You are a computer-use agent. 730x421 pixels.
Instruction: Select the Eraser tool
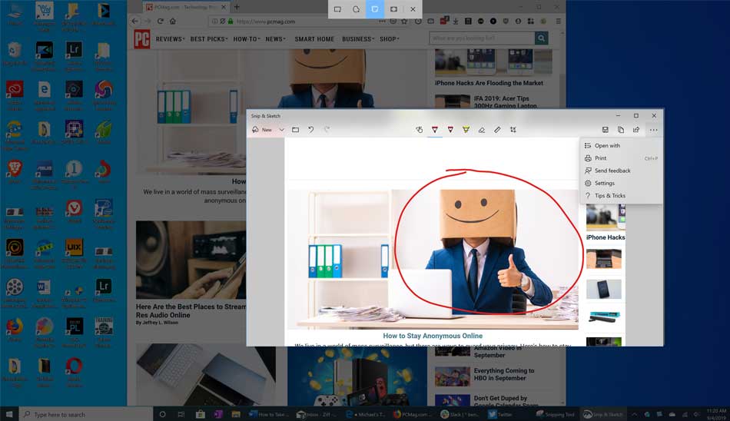coord(482,130)
